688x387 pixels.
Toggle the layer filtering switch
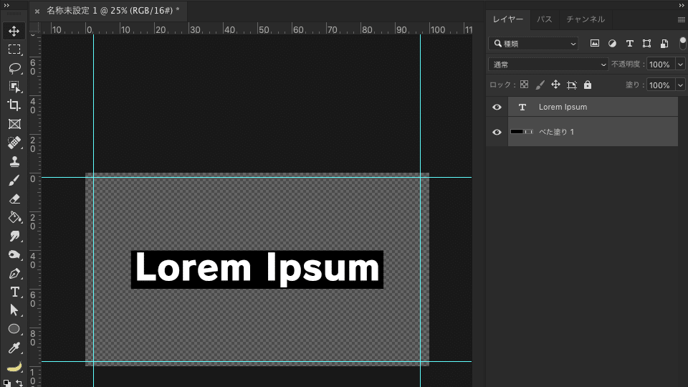[682, 43]
